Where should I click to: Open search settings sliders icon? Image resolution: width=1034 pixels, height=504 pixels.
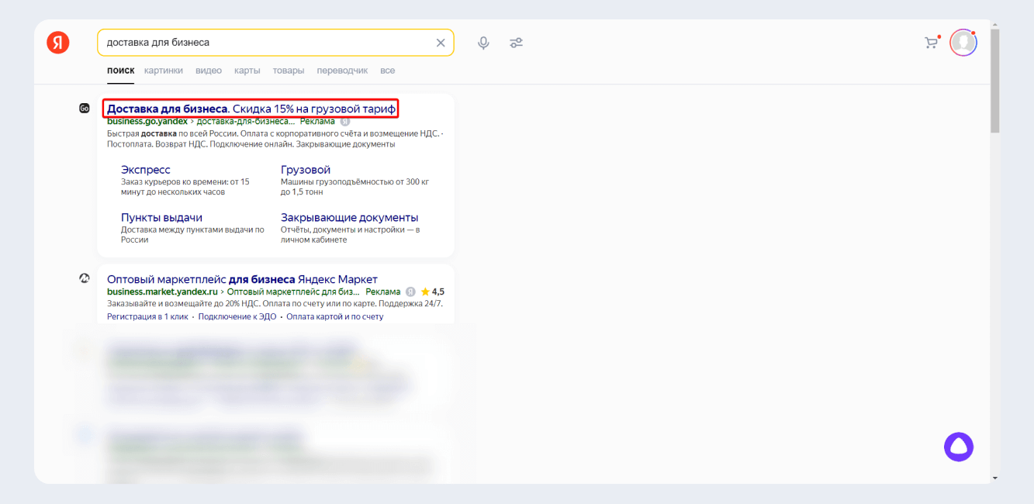pos(516,43)
